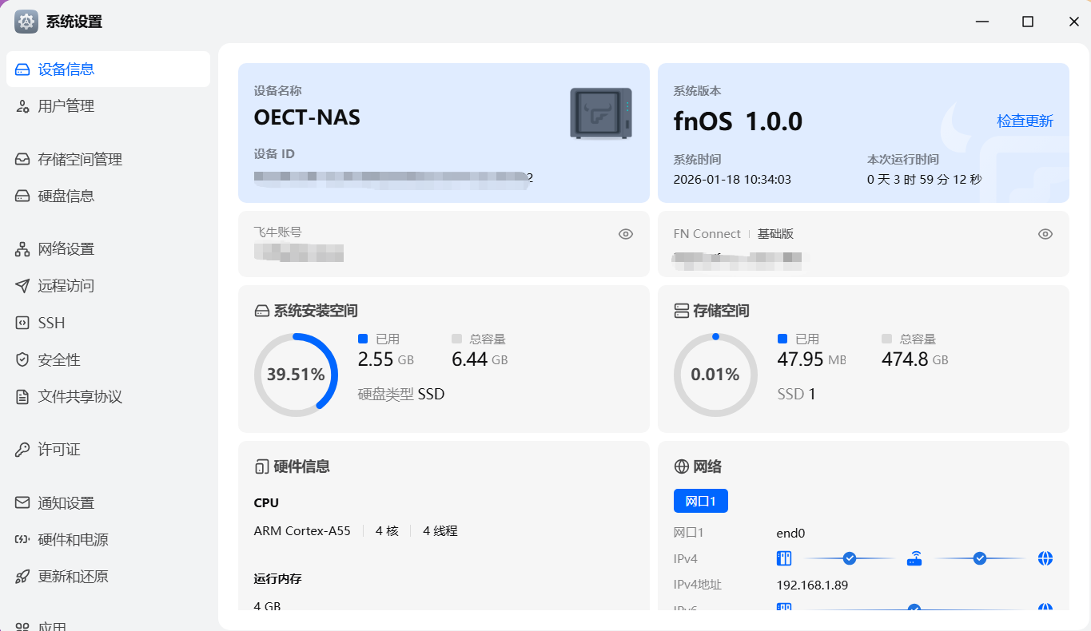Click the 许可证 key icon
Viewport: 1091px width, 631px height.
pos(22,450)
